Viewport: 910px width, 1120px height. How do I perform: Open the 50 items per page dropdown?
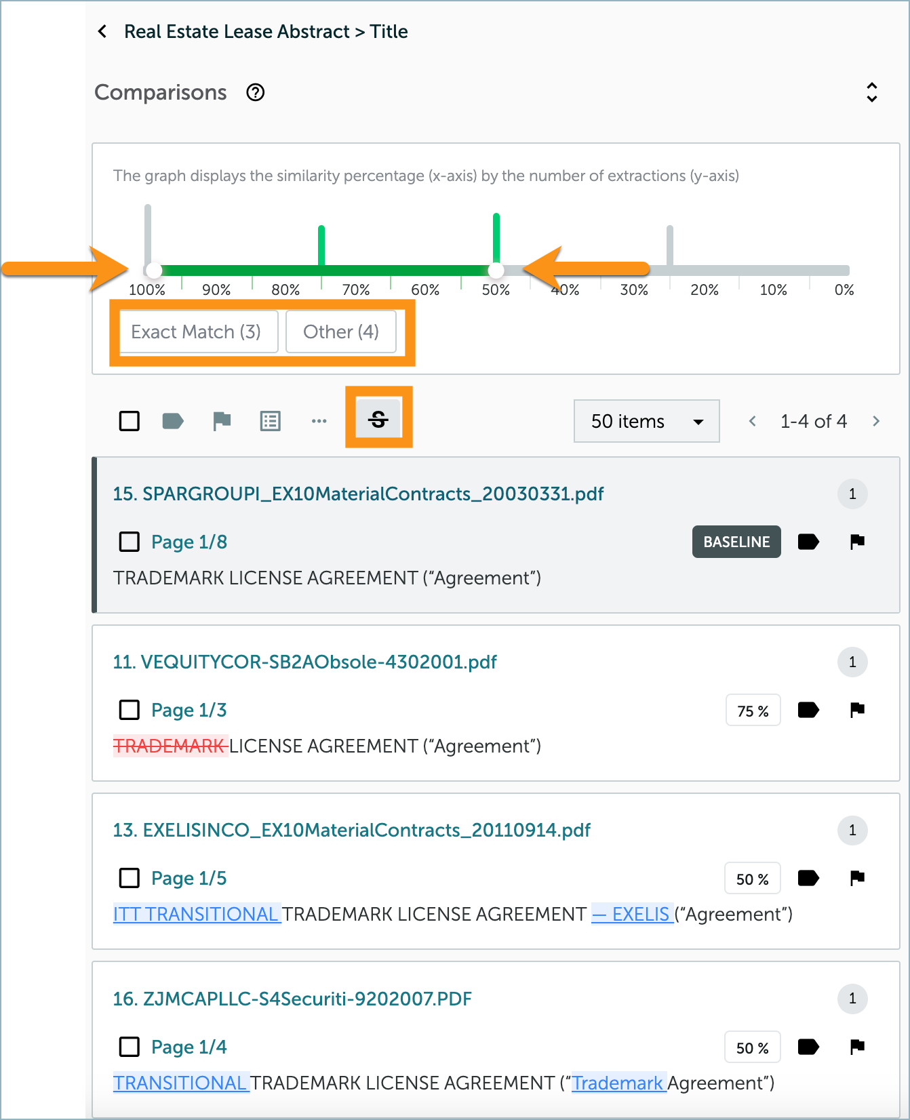coord(647,421)
